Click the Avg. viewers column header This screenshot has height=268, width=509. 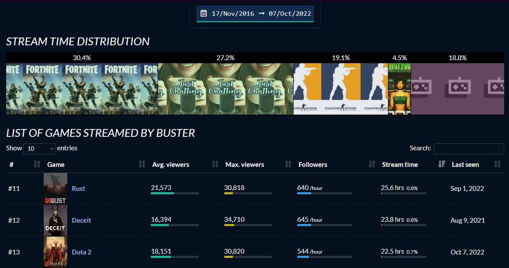point(171,164)
